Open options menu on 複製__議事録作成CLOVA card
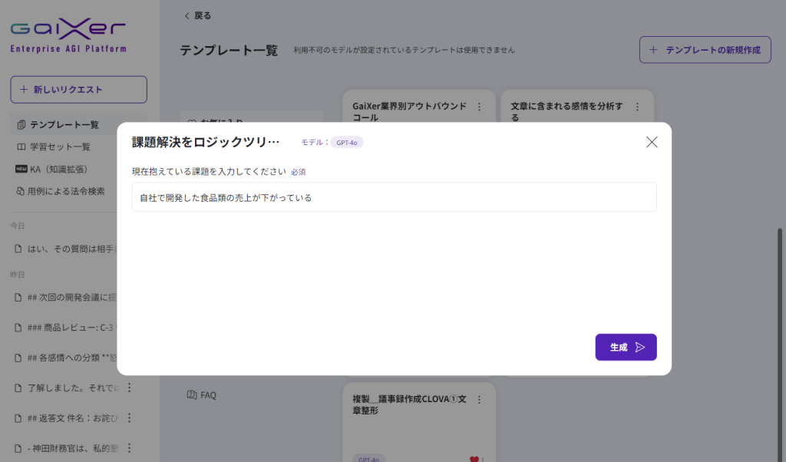The height and width of the screenshot is (462, 786). (x=480, y=400)
